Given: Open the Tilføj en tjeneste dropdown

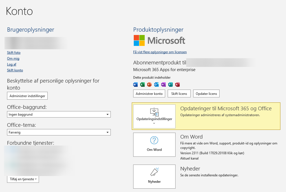Looking at the screenshot, I should tap(23, 179).
